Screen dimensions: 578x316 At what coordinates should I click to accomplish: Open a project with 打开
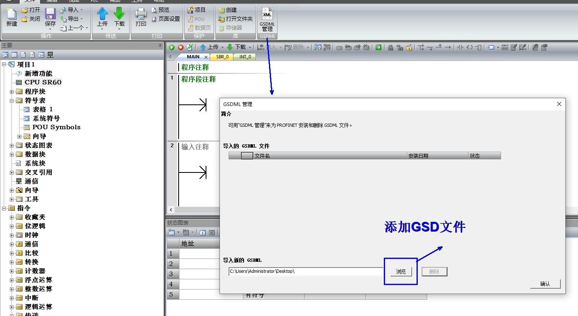click(31, 10)
